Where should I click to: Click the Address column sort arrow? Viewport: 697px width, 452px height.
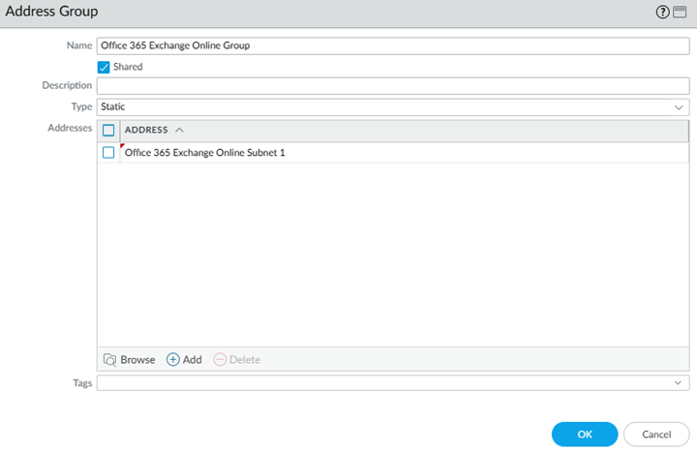click(179, 130)
